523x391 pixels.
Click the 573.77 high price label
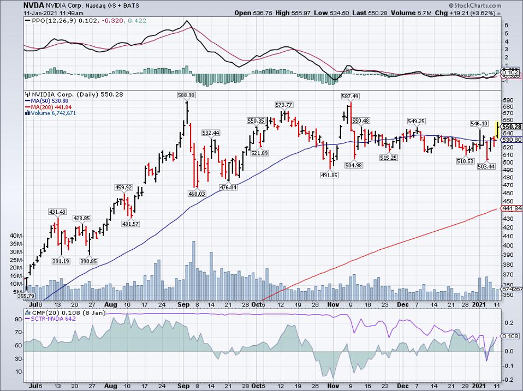283,105
